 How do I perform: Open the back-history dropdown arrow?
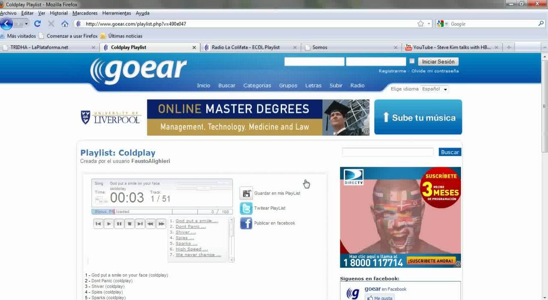coord(26,24)
